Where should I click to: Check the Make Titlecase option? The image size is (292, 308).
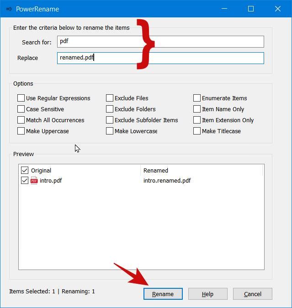click(197, 131)
